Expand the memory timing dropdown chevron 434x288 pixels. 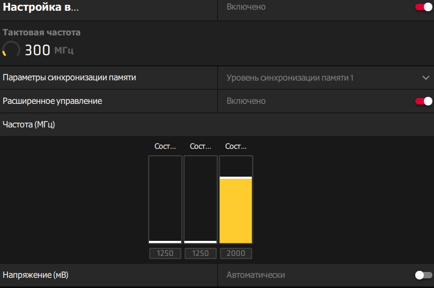[x=426, y=78]
